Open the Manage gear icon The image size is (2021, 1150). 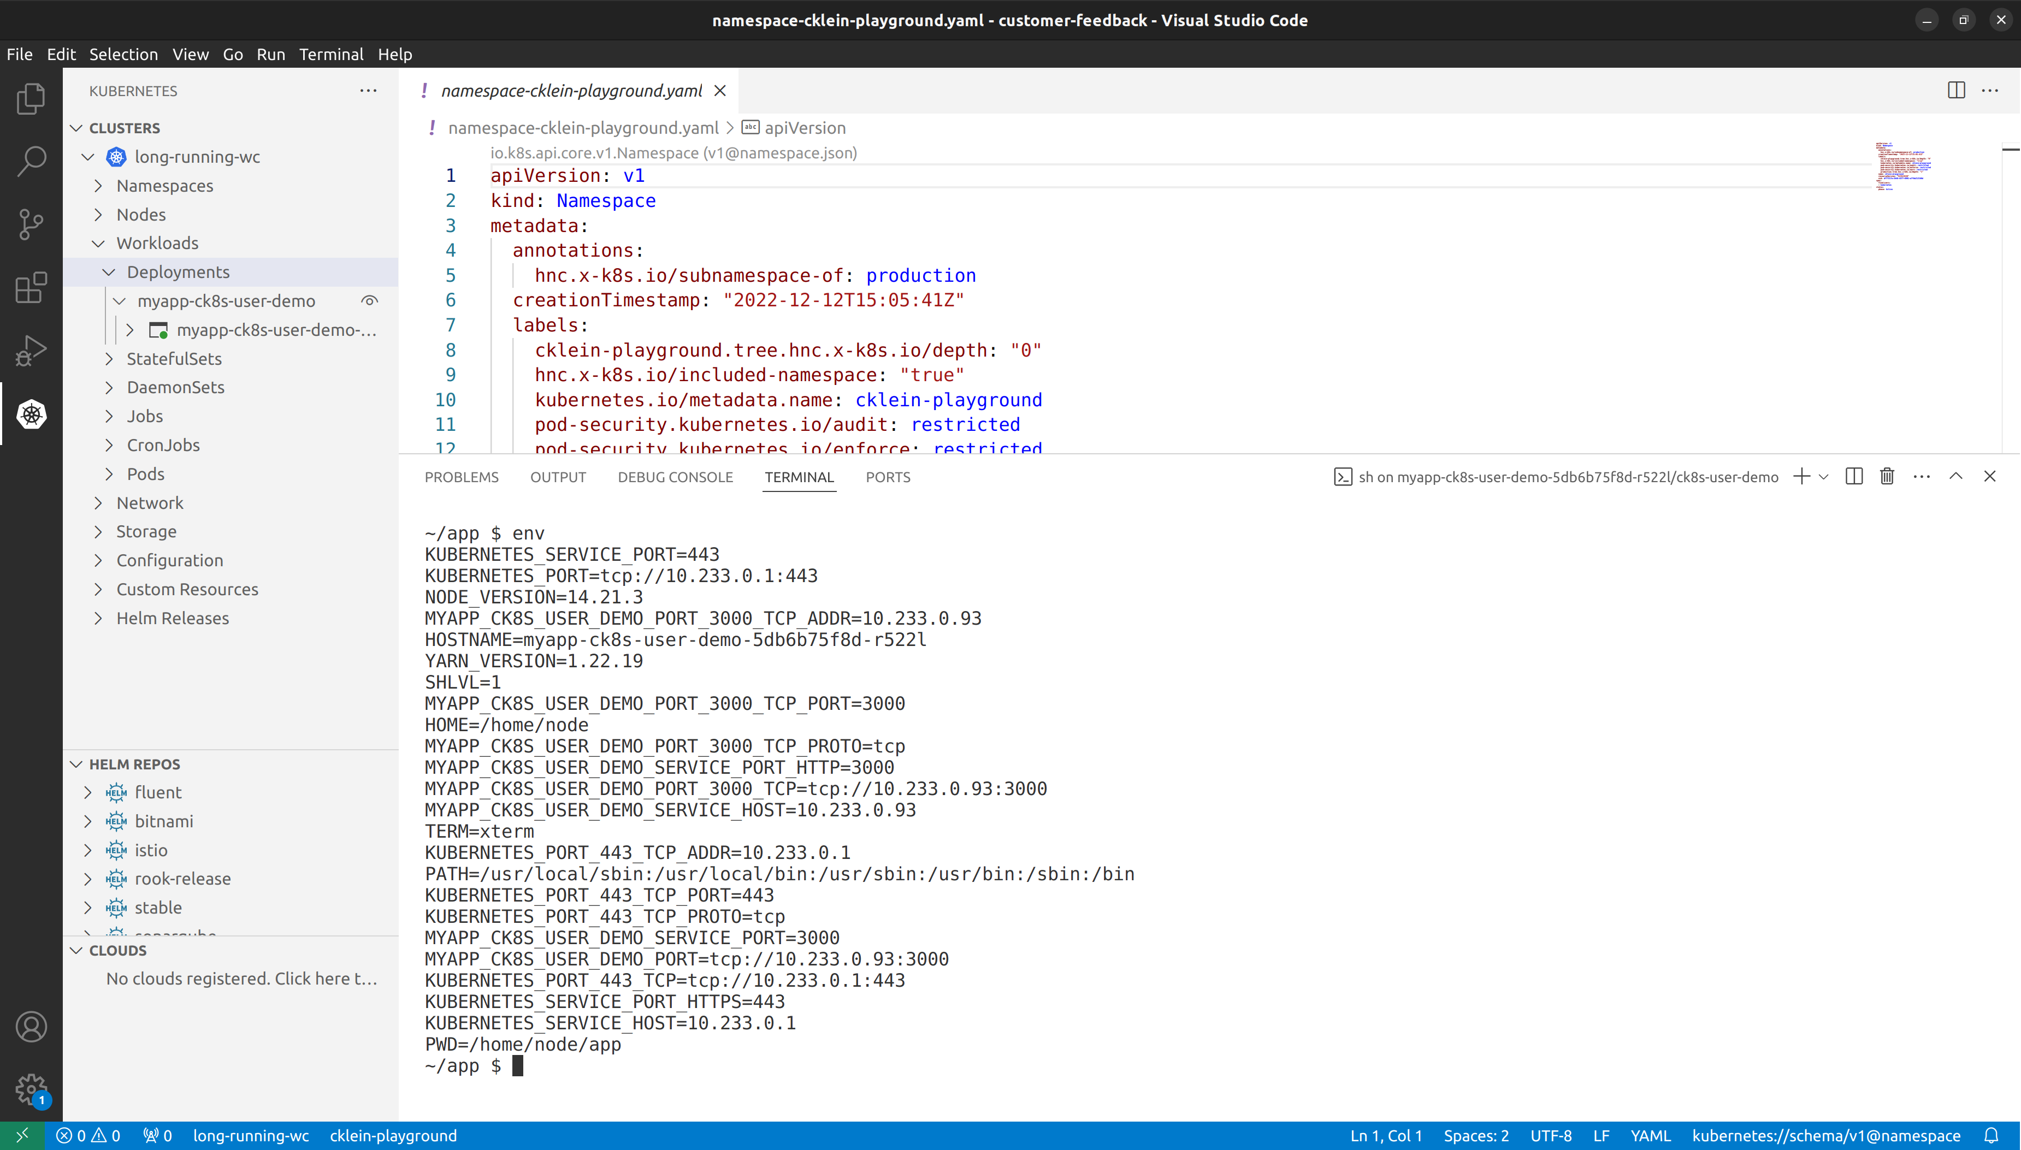pos(31,1089)
